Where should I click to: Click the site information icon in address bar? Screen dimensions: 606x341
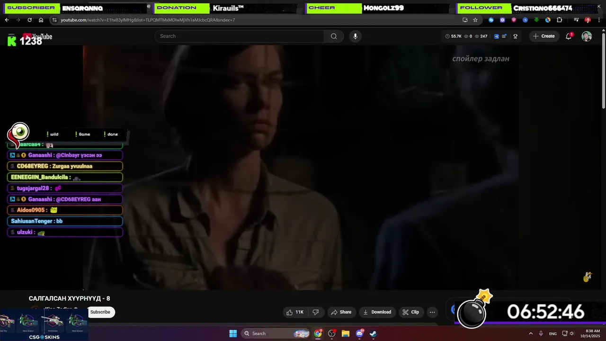click(54, 20)
